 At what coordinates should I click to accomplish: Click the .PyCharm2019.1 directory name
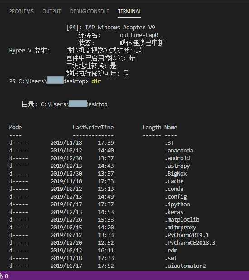[x=187, y=235]
